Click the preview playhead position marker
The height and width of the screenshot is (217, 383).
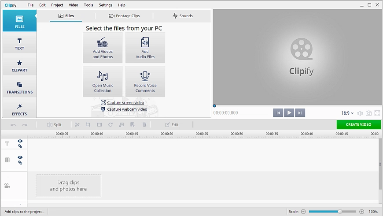(214, 106)
